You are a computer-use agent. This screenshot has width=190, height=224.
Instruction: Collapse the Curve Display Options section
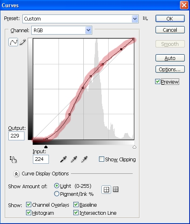(x=16, y=174)
